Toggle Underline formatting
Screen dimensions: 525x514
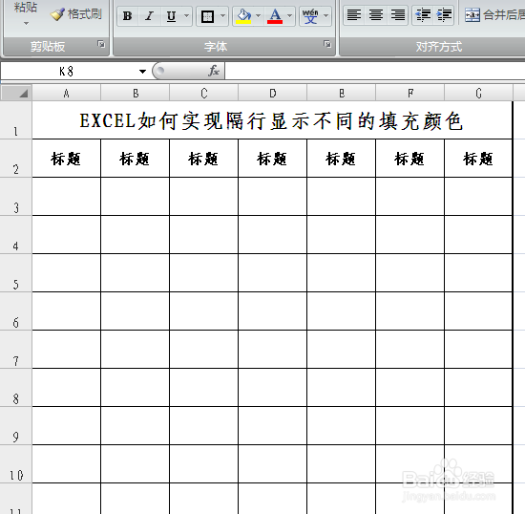pos(171,15)
